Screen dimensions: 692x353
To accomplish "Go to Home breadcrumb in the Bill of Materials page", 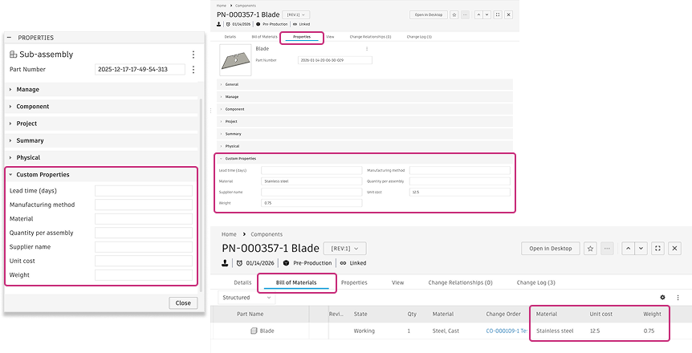I will click(229, 234).
